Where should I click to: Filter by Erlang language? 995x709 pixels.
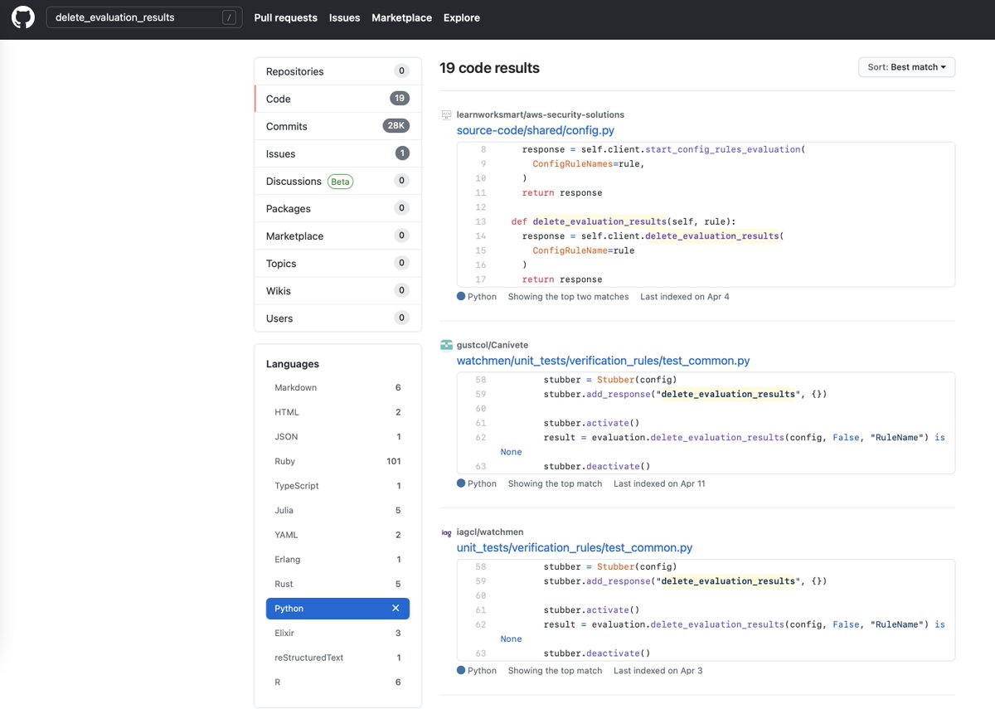[337, 559]
